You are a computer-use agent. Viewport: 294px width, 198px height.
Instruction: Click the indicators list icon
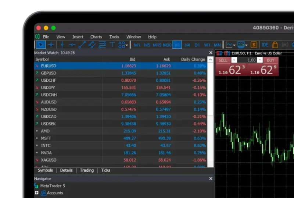(x=241, y=45)
